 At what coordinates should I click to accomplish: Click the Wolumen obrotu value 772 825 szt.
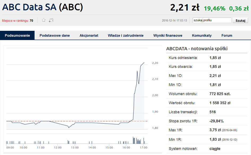pyautogui.click(x=220, y=94)
